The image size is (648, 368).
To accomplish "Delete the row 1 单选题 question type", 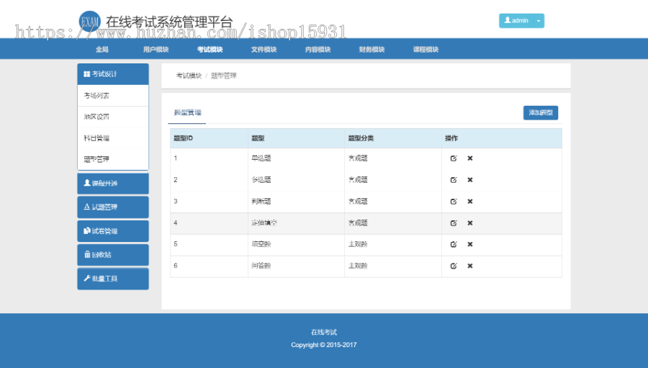I will pyautogui.click(x=470, y=158).
